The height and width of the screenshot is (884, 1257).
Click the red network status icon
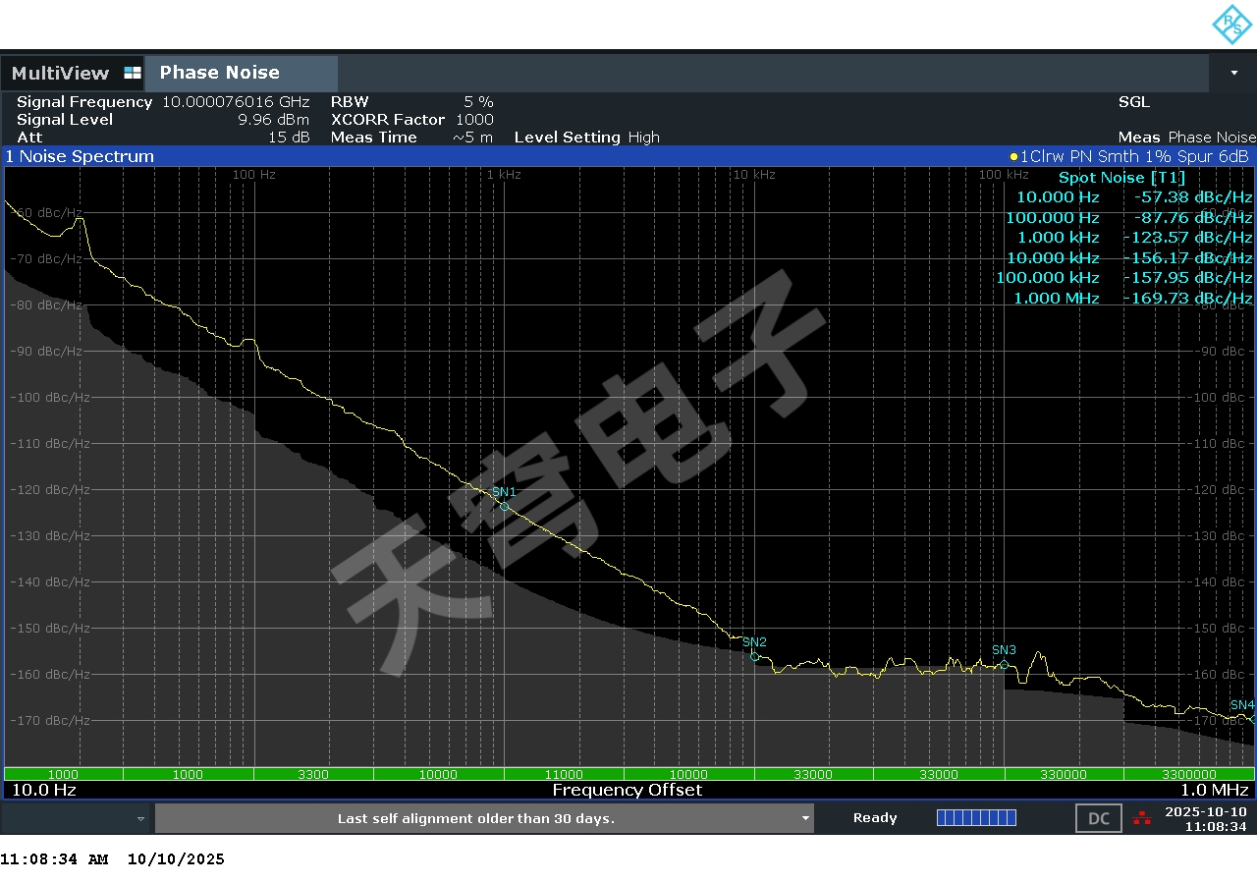pyautogui.click(x=1142, y=818)
